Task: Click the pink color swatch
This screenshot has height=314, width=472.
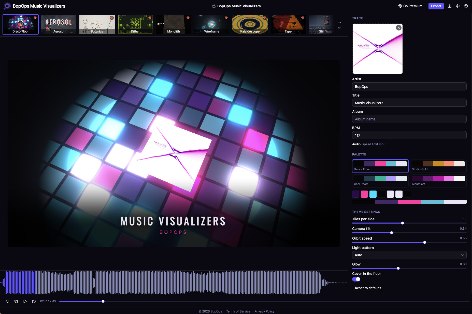Action: (x=364, y=194)
